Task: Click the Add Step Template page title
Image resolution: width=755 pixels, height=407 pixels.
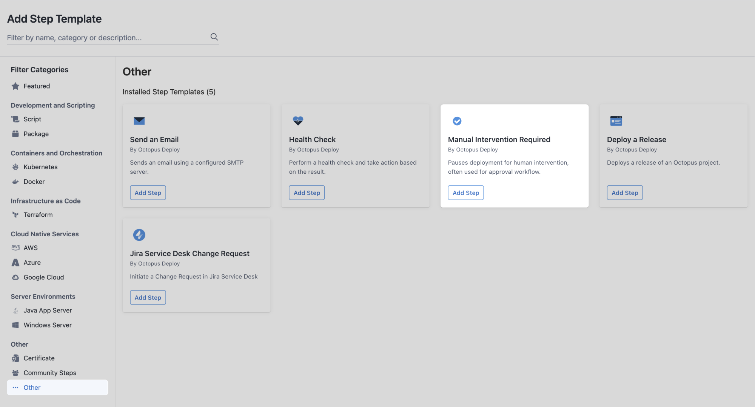Action: (x=54, y=18)
